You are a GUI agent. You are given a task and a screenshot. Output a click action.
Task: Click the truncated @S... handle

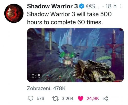point(93,6)
